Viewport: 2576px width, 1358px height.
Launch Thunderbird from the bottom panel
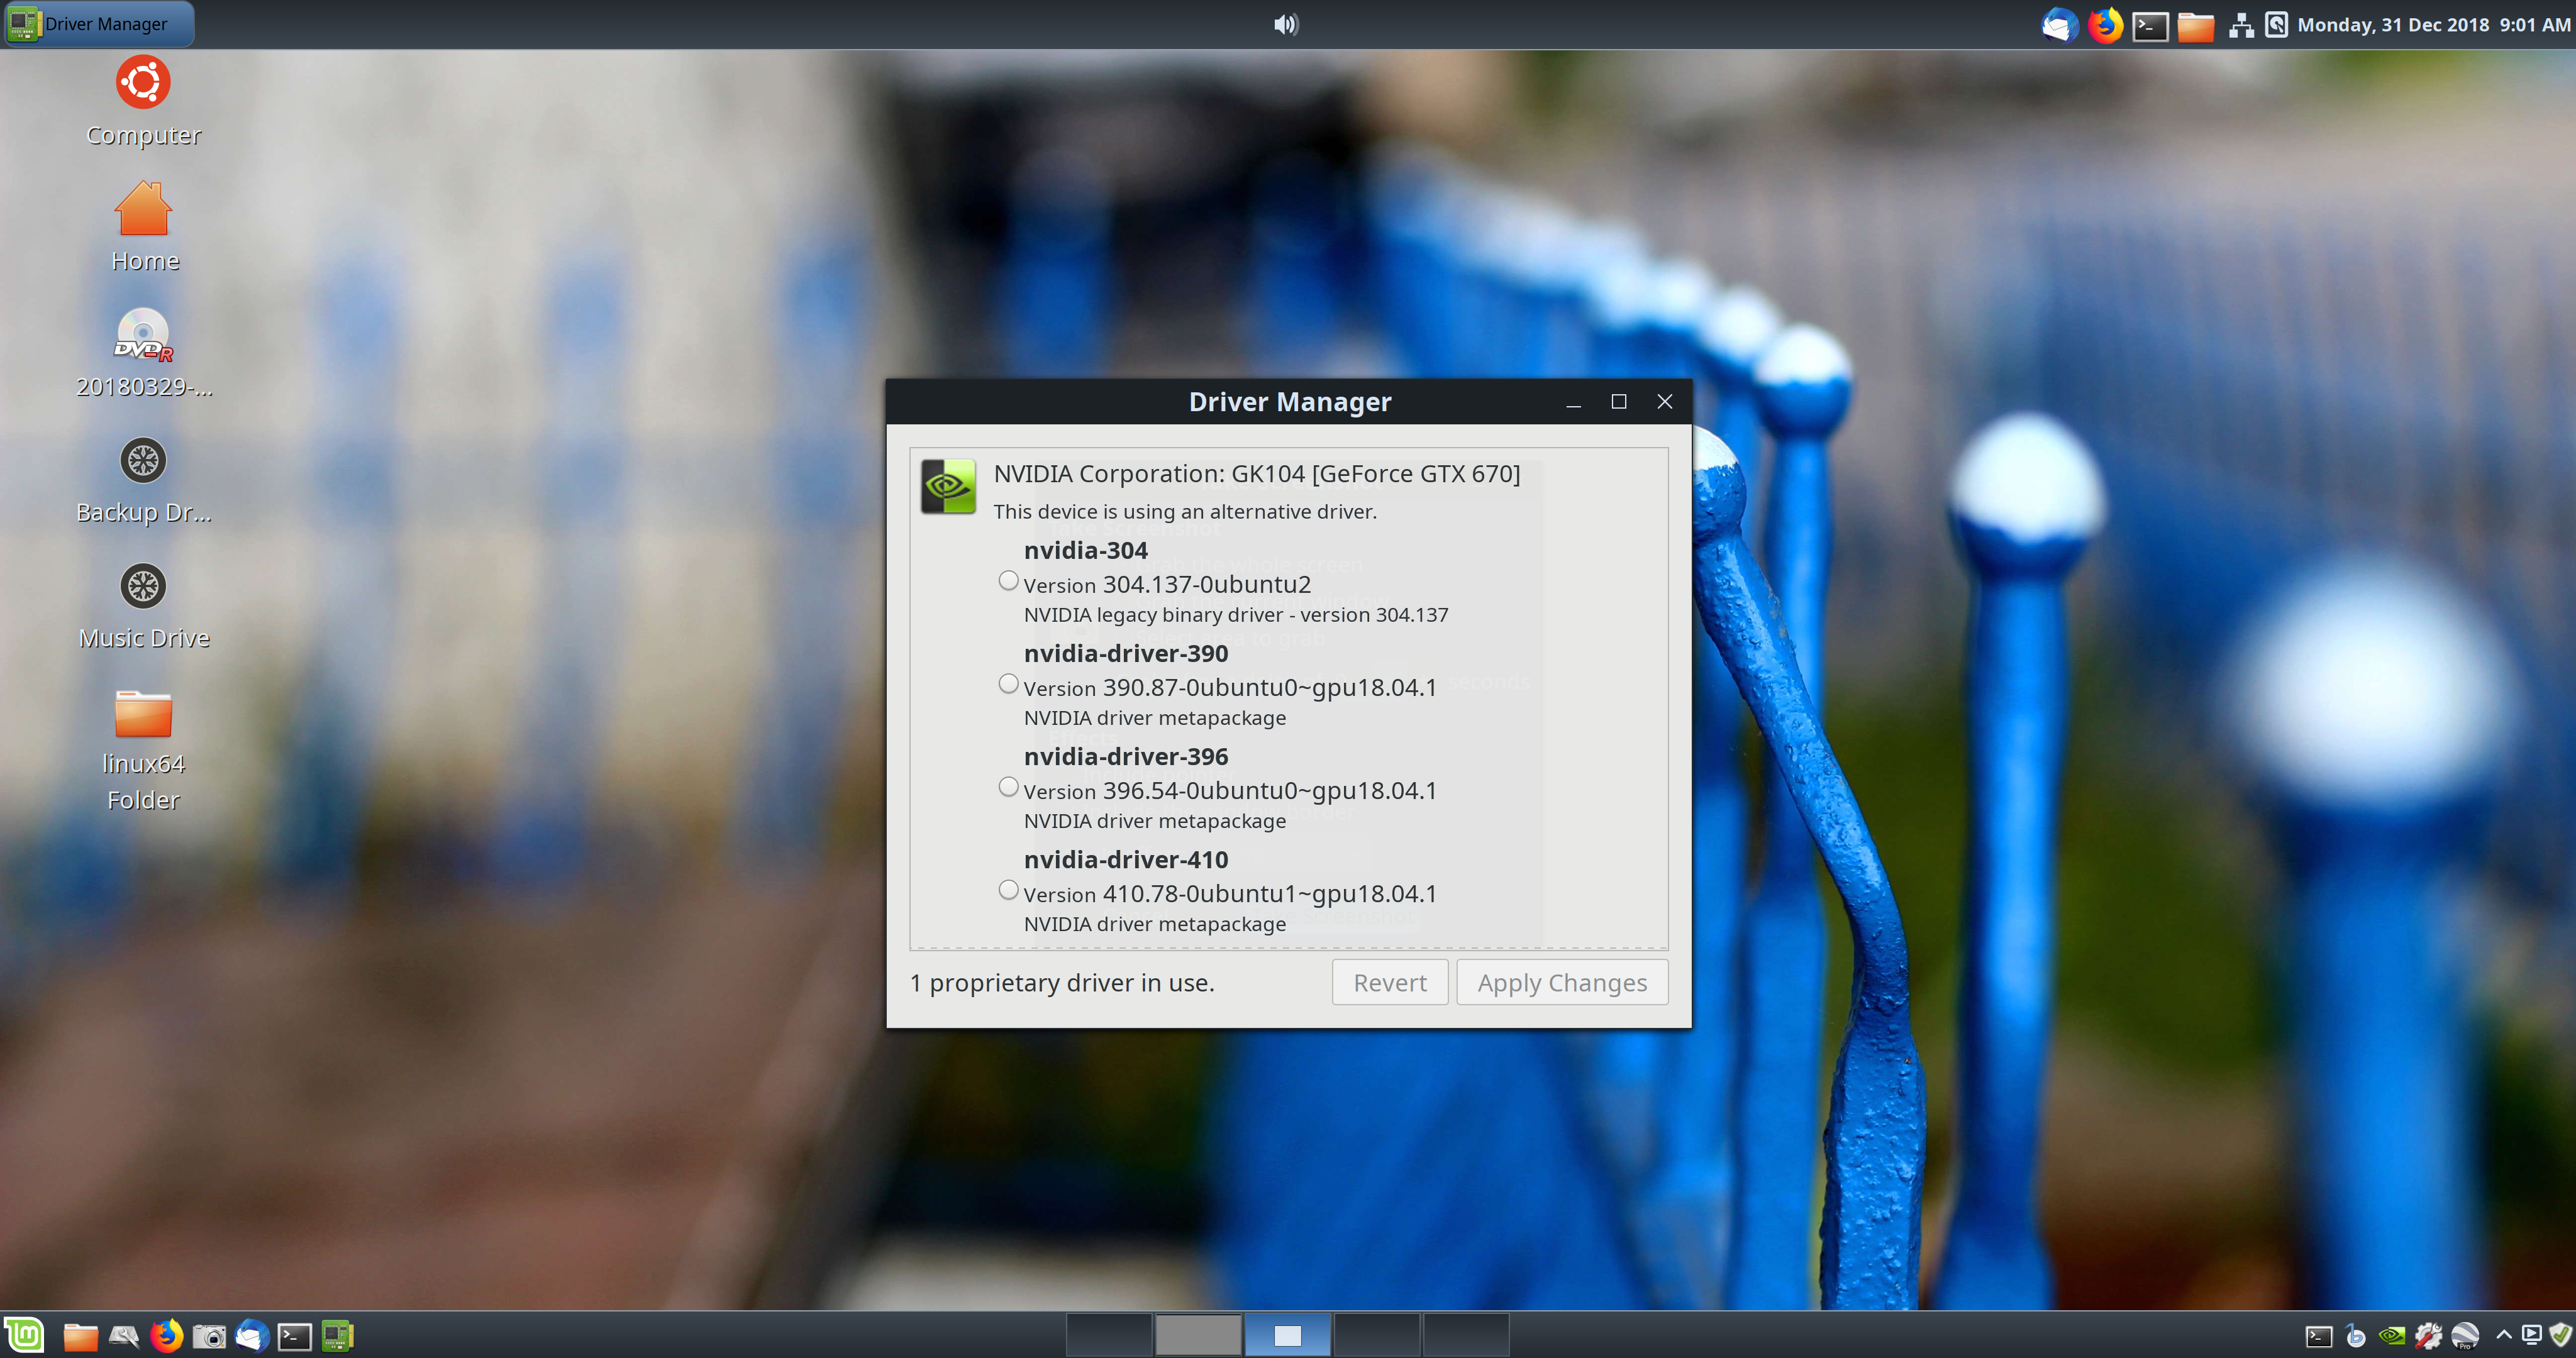(252, 1337)
